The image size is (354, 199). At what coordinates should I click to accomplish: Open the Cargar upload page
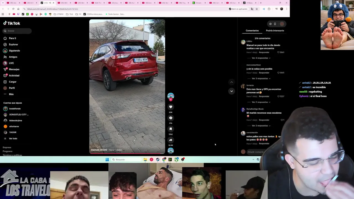click(12, 82)
